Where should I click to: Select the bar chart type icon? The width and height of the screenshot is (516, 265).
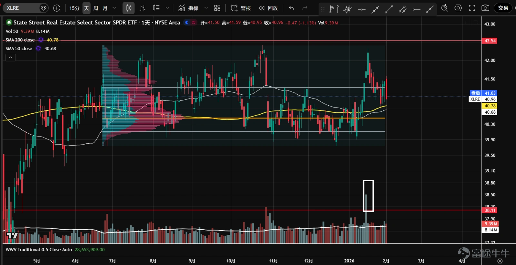(142, 8)
